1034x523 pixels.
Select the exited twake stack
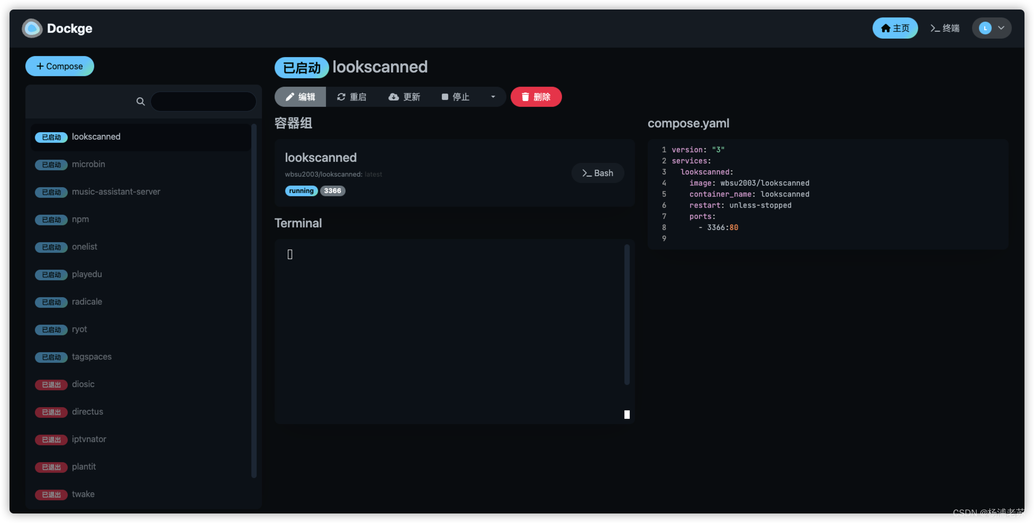(x=140, y=494)
